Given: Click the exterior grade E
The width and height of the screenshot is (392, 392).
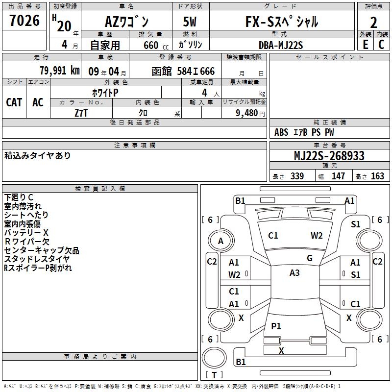Looking at the screenshot, I should click(x=365, y=45).
